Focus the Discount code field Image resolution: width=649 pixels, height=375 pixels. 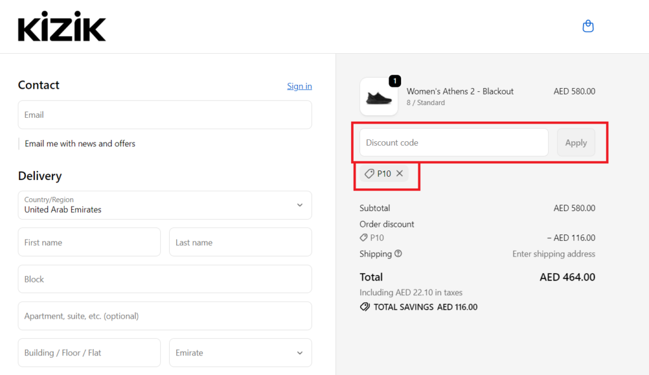tap(454, 143)
